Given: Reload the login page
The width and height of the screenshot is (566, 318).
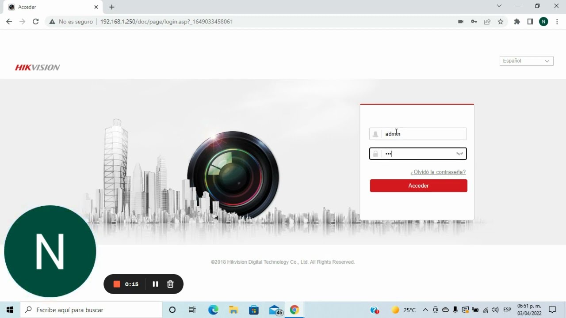Looking at the screenshot, I should (x=36, y=22).
